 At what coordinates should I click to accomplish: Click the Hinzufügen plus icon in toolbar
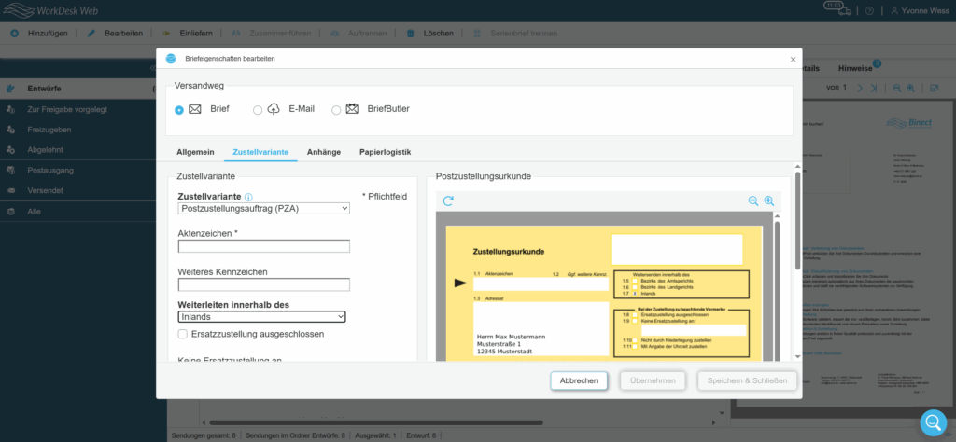click(14, 33)
